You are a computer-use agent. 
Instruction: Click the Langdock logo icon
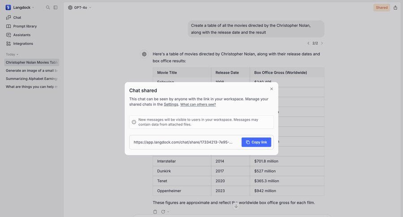point(8,8)
